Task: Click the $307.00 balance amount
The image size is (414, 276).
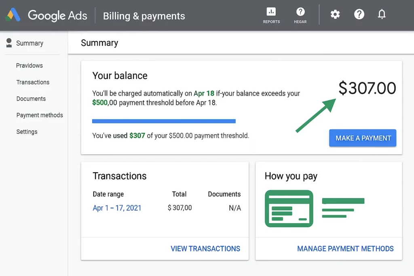Action: pos(367,88)
